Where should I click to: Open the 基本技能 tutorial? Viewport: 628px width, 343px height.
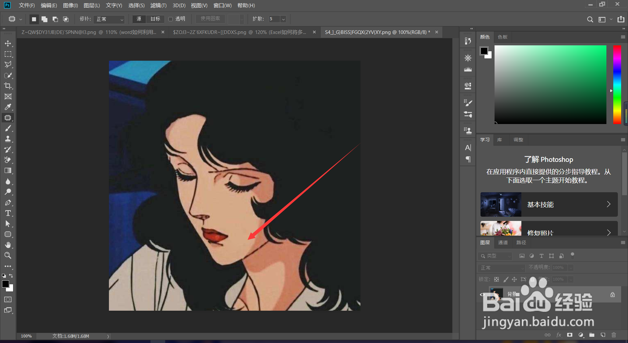click(549, 204)
